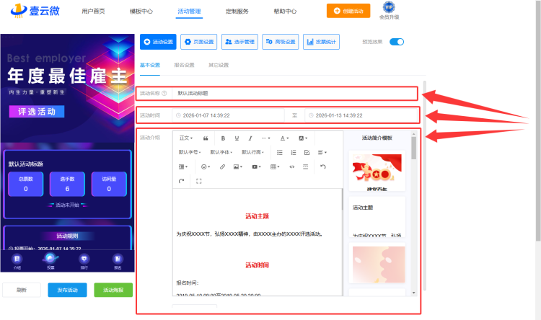Expand the 正文 paragraph style dropdown

point(186,138)
